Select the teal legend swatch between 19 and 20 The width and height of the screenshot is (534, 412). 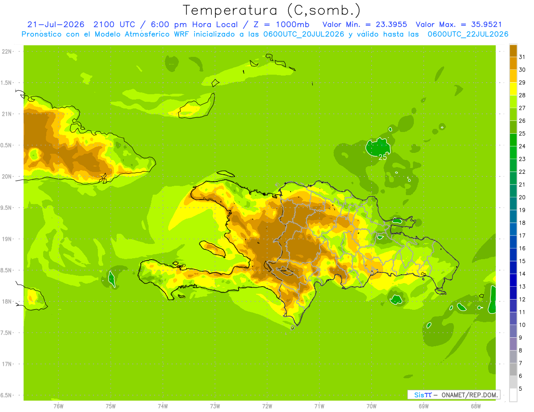pyautogui.click(x=513, y=204)
